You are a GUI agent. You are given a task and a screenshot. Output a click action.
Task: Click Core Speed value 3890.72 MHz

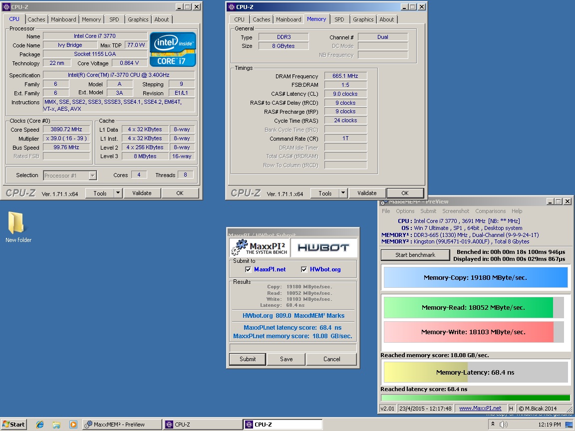coord(66,129)
